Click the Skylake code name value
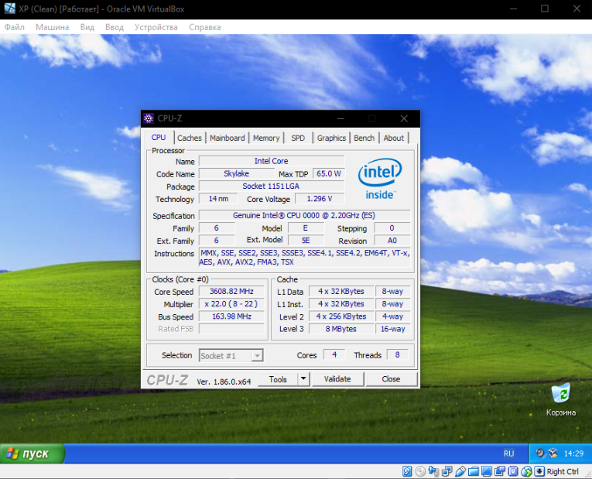This screenshot has height=479, width=592. point(236,173)
